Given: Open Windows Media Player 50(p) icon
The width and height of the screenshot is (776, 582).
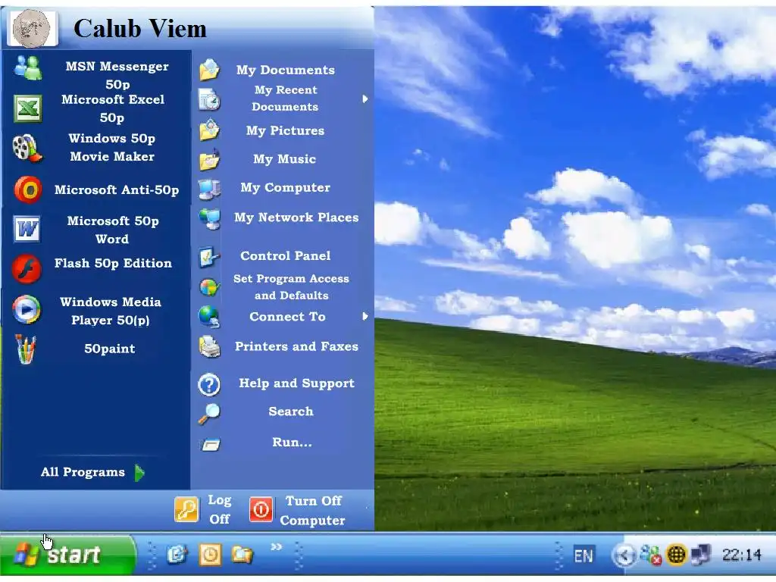Looking at the screenshot, I should coord(27,309).
